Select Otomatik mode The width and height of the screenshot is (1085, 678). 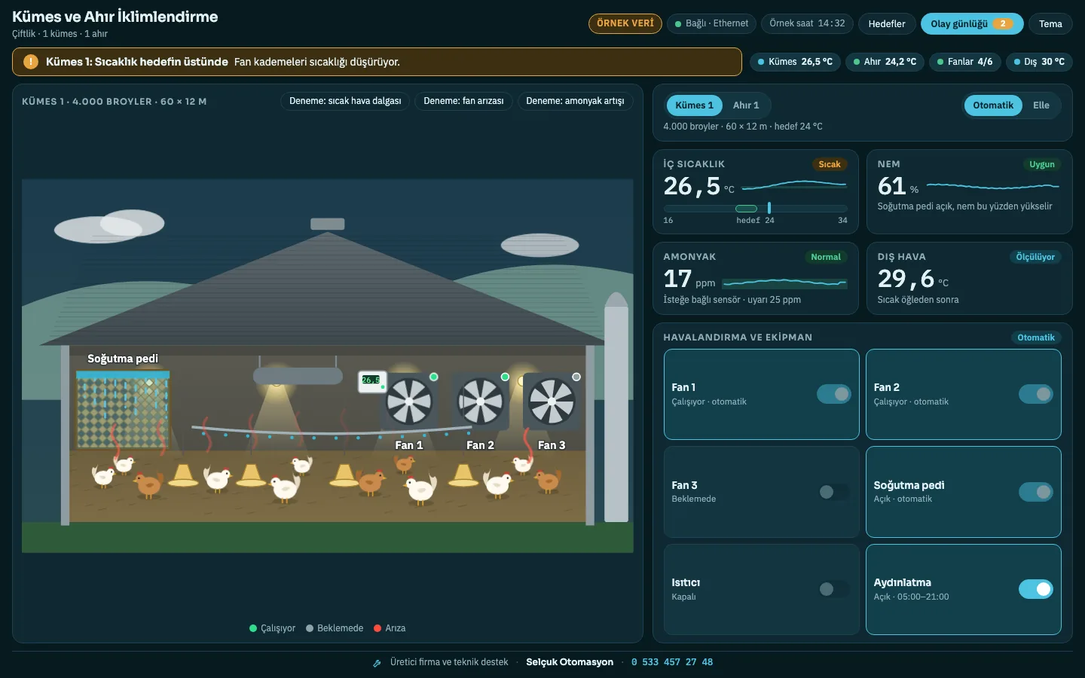pyautogui.click(x=993, y=105)
